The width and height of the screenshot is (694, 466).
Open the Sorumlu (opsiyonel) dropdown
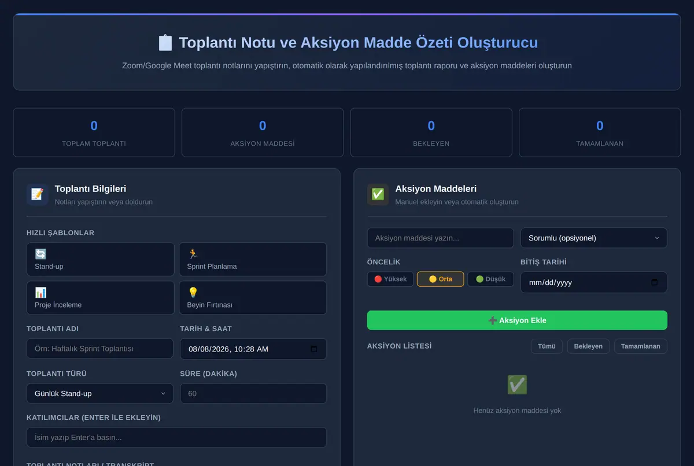pos(594,238)
